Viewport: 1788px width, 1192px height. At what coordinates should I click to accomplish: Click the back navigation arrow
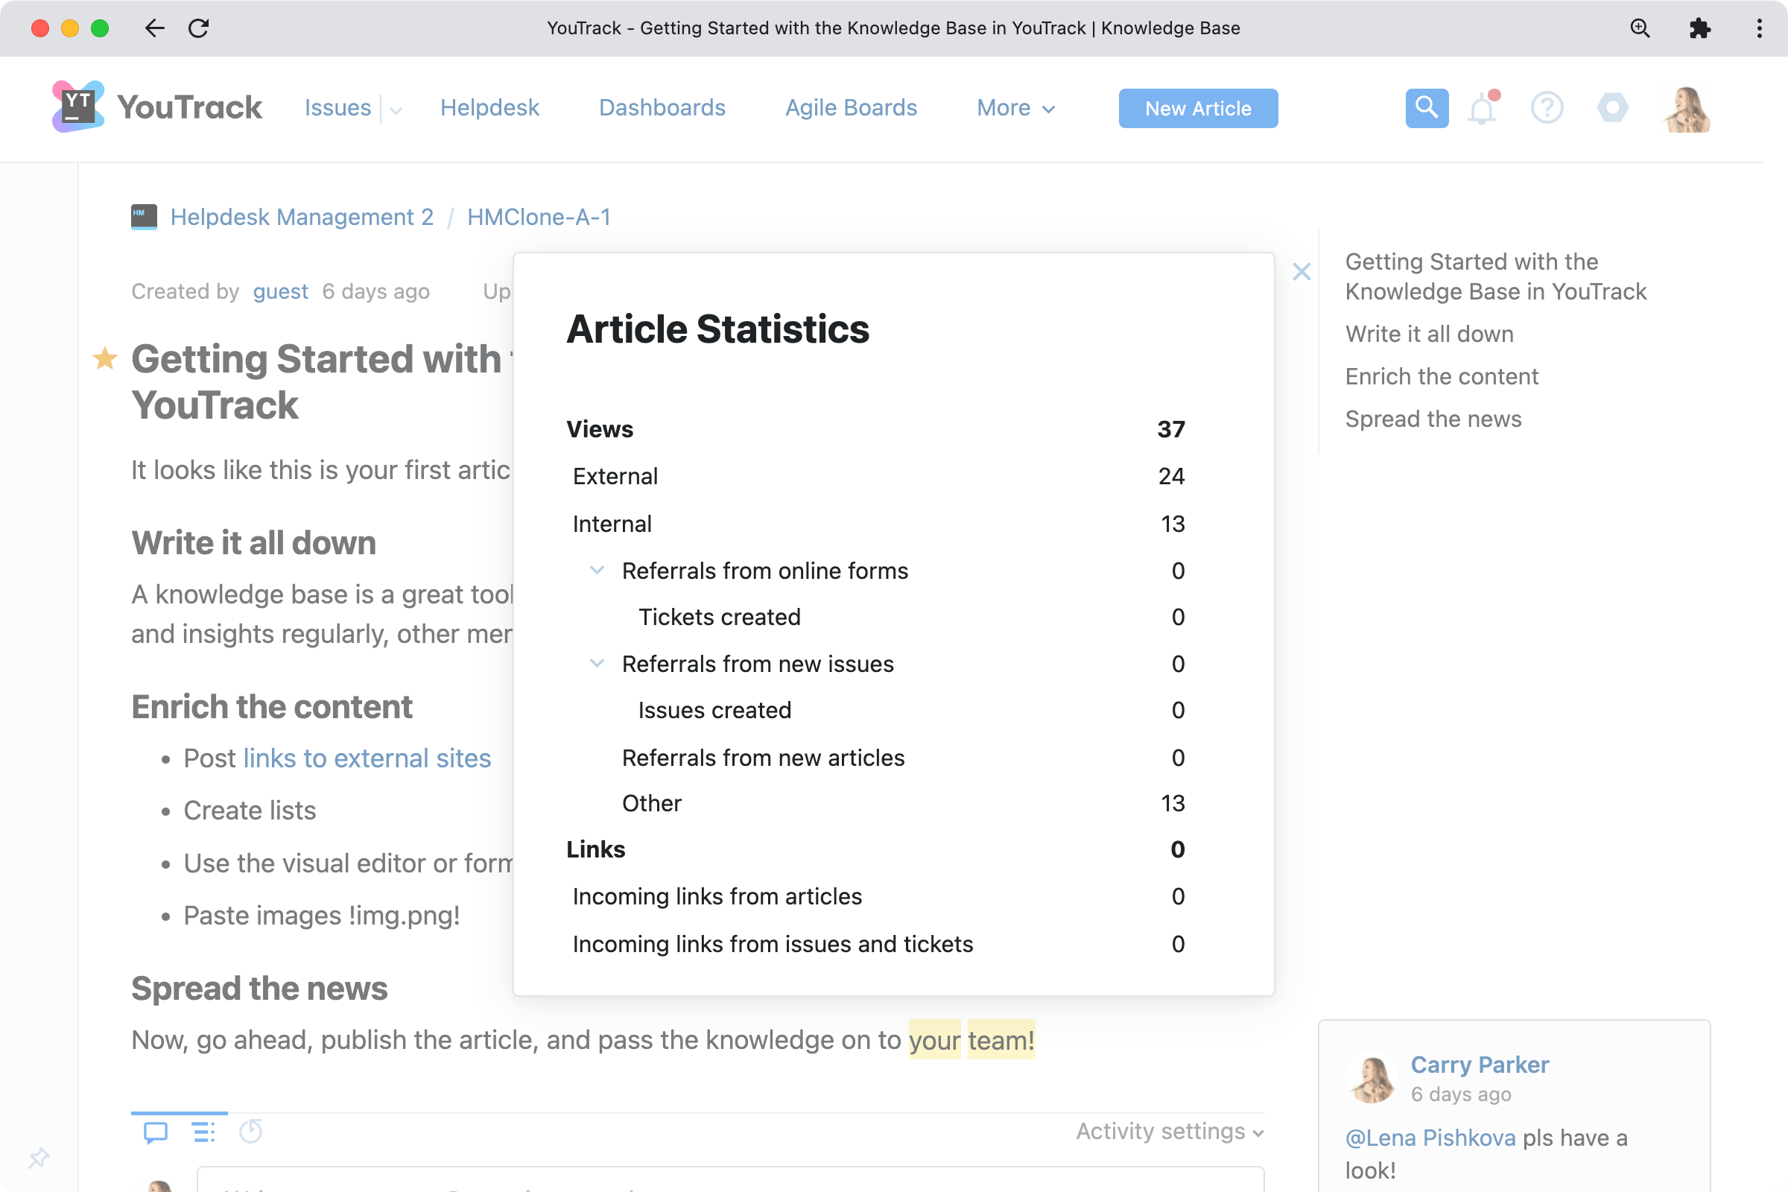(154, 28)
